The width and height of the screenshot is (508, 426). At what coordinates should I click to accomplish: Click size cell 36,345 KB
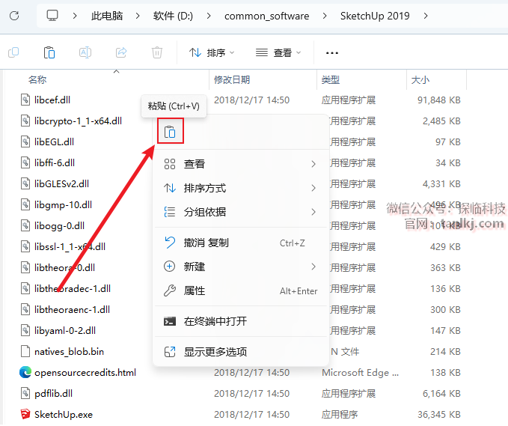tap(439, 414)
